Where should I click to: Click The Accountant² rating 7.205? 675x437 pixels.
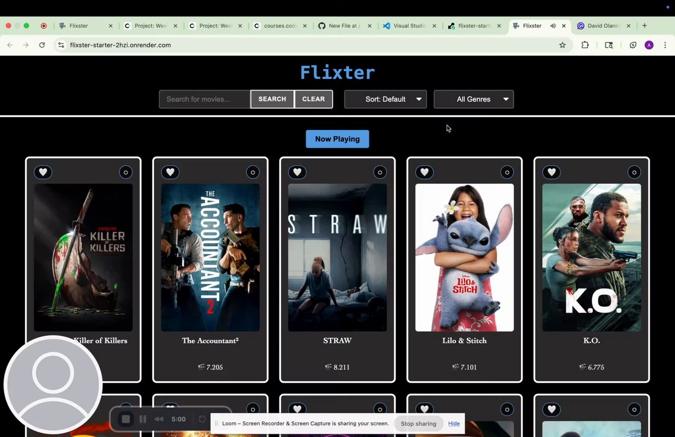point(210,367)
